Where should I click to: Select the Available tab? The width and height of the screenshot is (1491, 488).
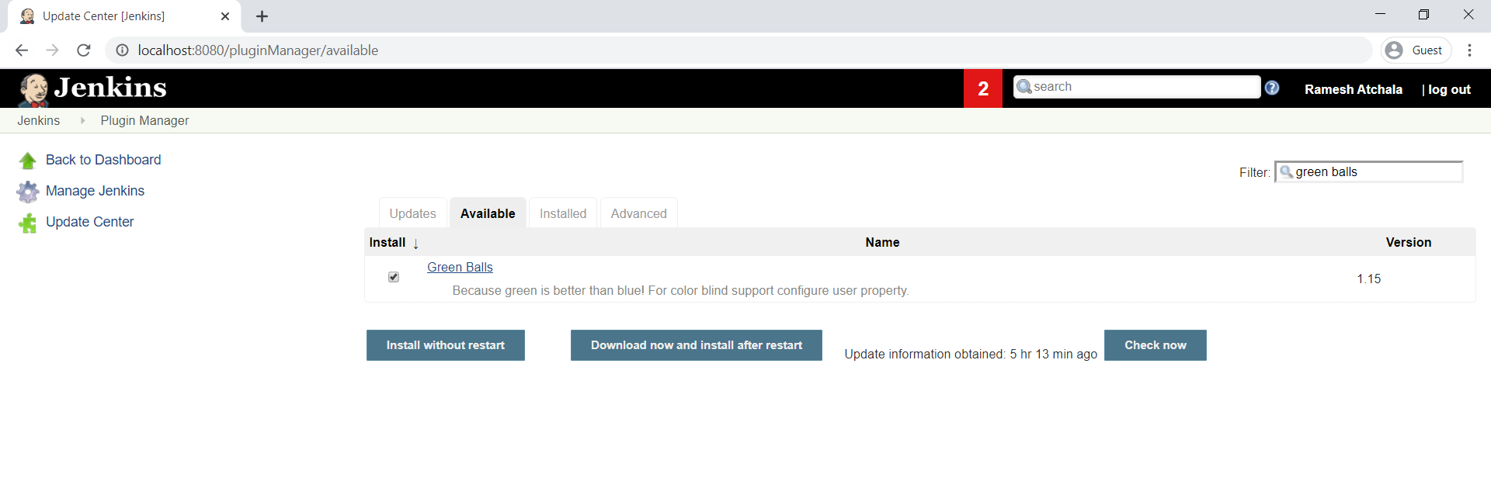[x=488, y=213]
